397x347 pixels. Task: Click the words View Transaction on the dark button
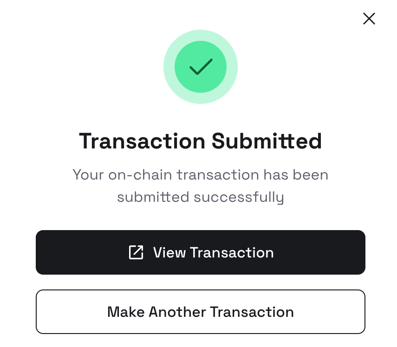213,252
